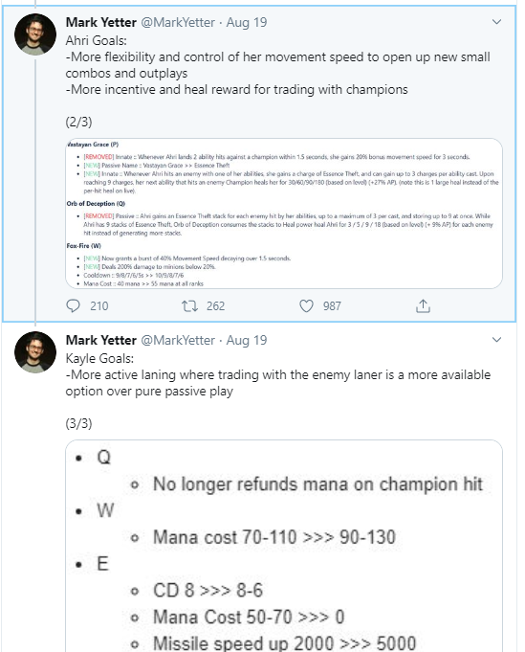Open Mark Yetter's avatar on Ahri tweet
This screenshot has height=652, width=525.
35,34
